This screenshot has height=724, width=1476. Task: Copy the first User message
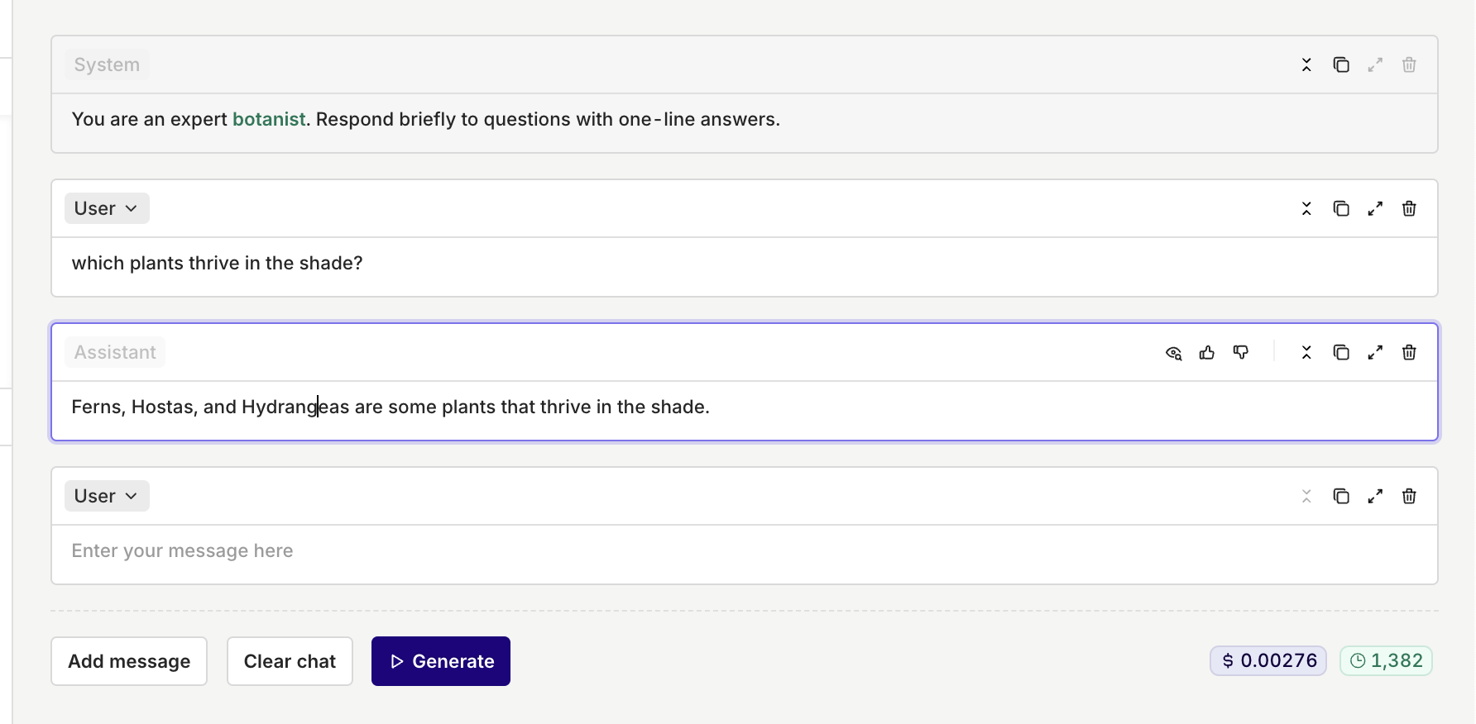(1341, 208)
